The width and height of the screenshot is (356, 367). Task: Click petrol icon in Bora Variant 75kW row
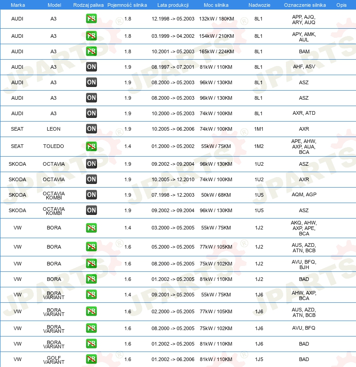pos(92,328)
